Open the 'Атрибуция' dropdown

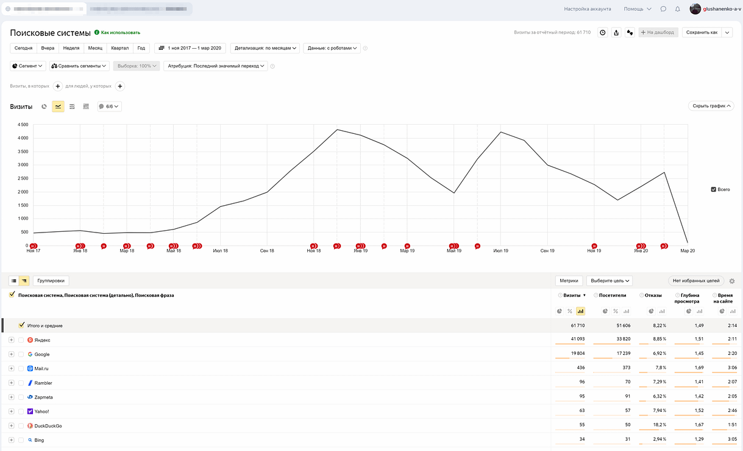click(x=215, y=66)
